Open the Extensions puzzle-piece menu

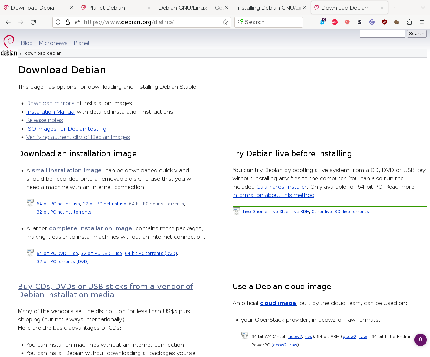[409, 22]
